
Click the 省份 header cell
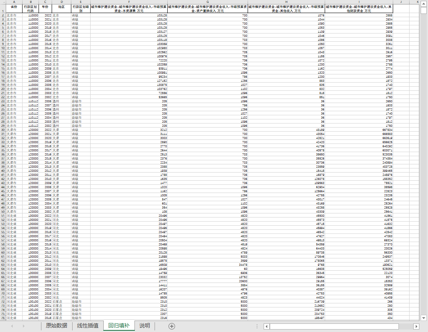tap(14, 9)
